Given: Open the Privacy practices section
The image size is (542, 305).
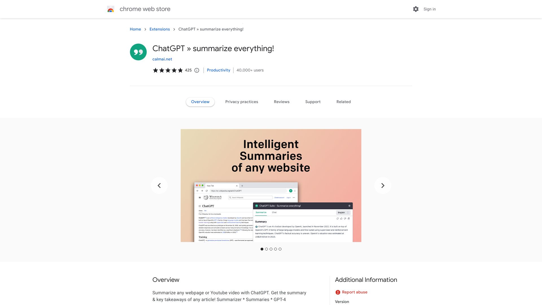Looking at the screenshot, I should [242, 102].
